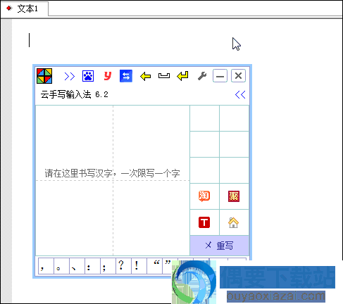
Task: Click the text cursor in the document editing area
Action: coord(30,40)
